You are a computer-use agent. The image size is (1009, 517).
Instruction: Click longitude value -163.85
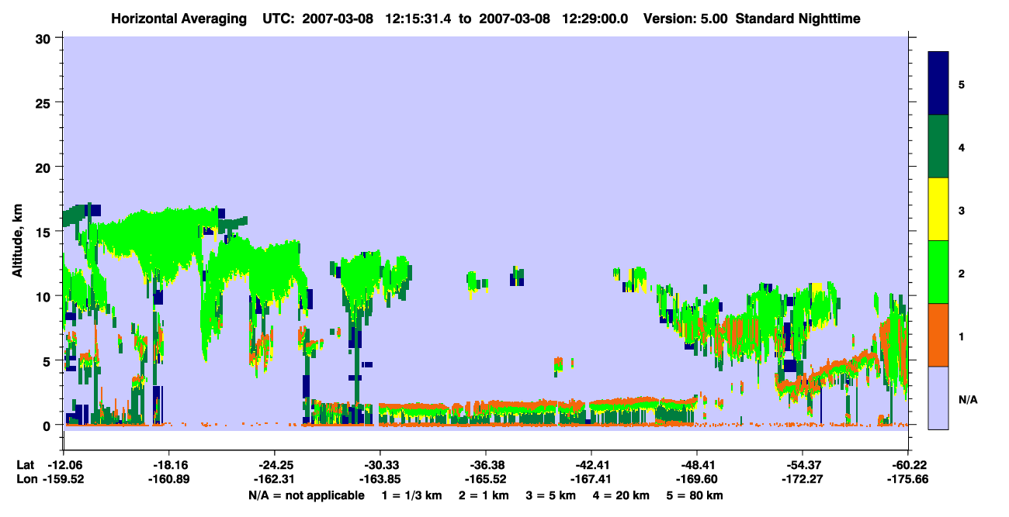[380, 479]
